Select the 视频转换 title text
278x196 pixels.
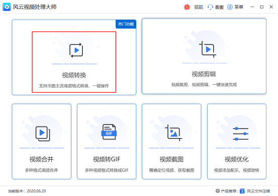click(74, 75)
